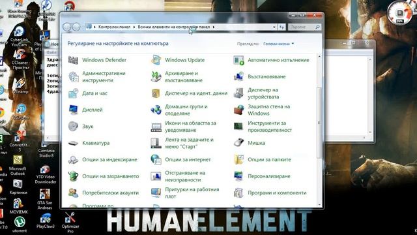Open Диспечер на устройствата icon
The height and width of the screenshot is (235, 417).
coord(239,93)
